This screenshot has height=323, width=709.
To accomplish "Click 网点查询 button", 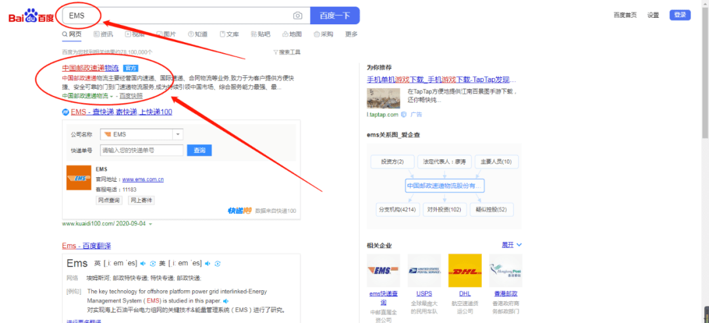I will tap(109, 200).
